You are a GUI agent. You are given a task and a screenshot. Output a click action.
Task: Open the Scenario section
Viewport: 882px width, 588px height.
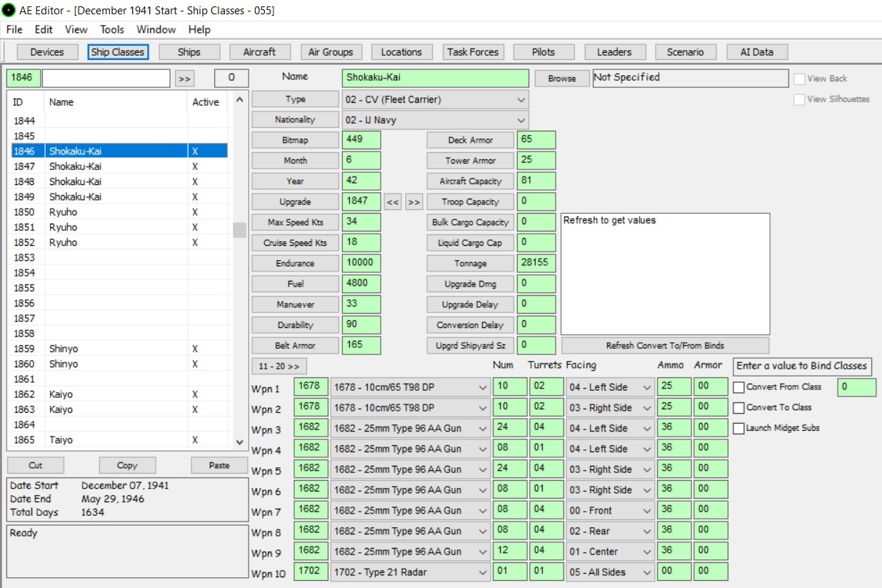pyautogui.click(x=686, y=52)
